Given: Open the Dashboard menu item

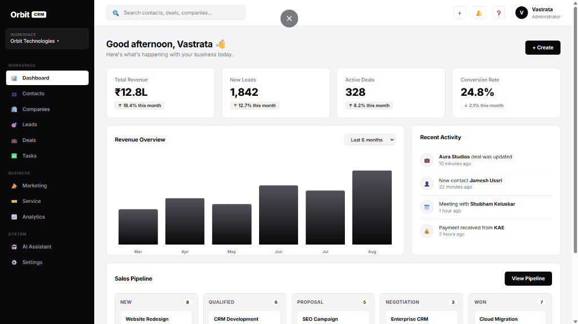Looking at the screenshot, I should point(47,78).
